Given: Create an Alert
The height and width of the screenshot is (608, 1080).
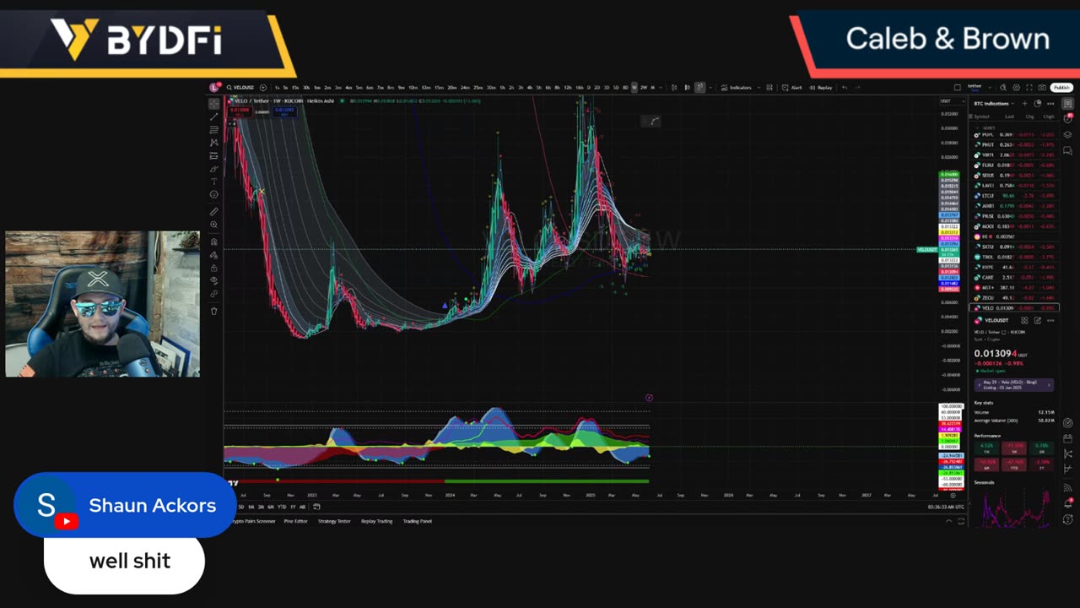Looking at the screenshot, I should point(791,87).
